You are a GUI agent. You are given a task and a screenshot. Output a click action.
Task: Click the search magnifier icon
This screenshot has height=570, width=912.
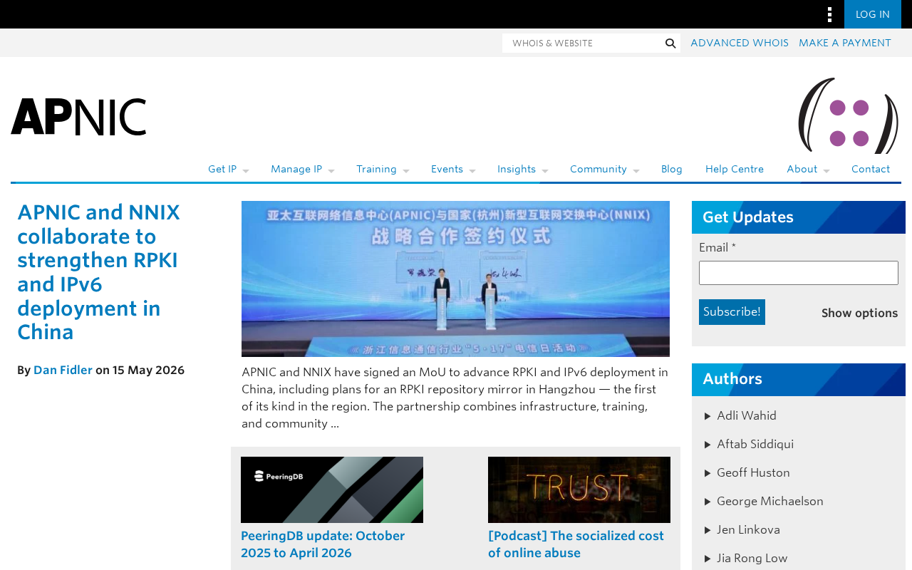tap(670, 43)
